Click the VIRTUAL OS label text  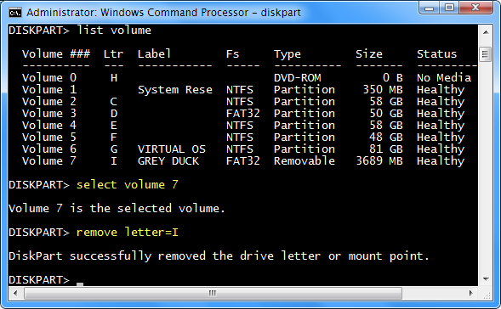(172, 149)
